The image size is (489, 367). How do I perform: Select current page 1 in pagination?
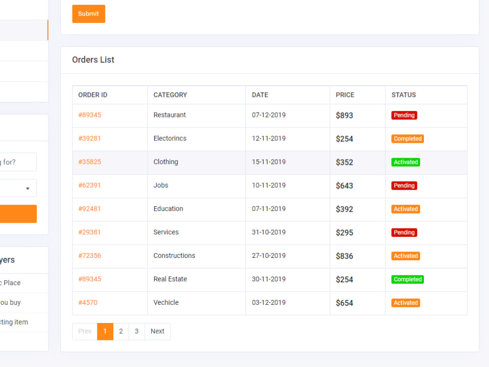click(x=105, y=331)
